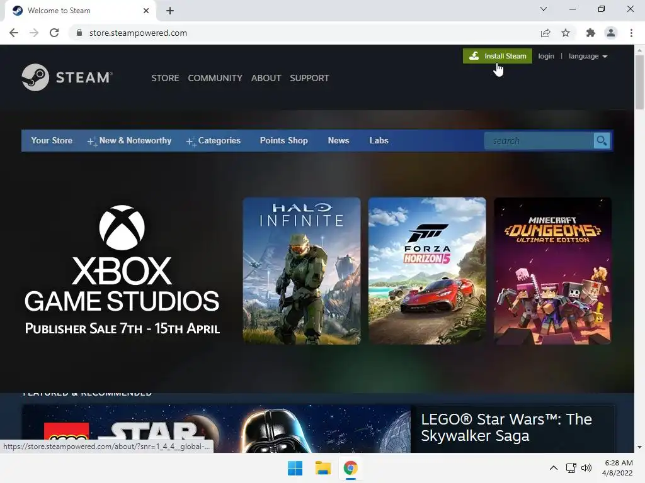Open the Extensions puzzle icon
This screenshot has height=483, width=645.
(591, 33)
